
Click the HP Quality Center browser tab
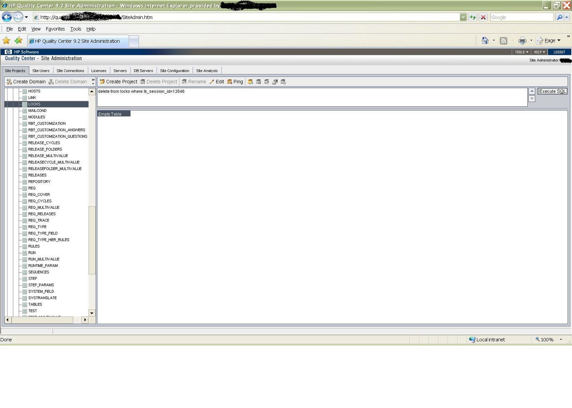(78, 41)
